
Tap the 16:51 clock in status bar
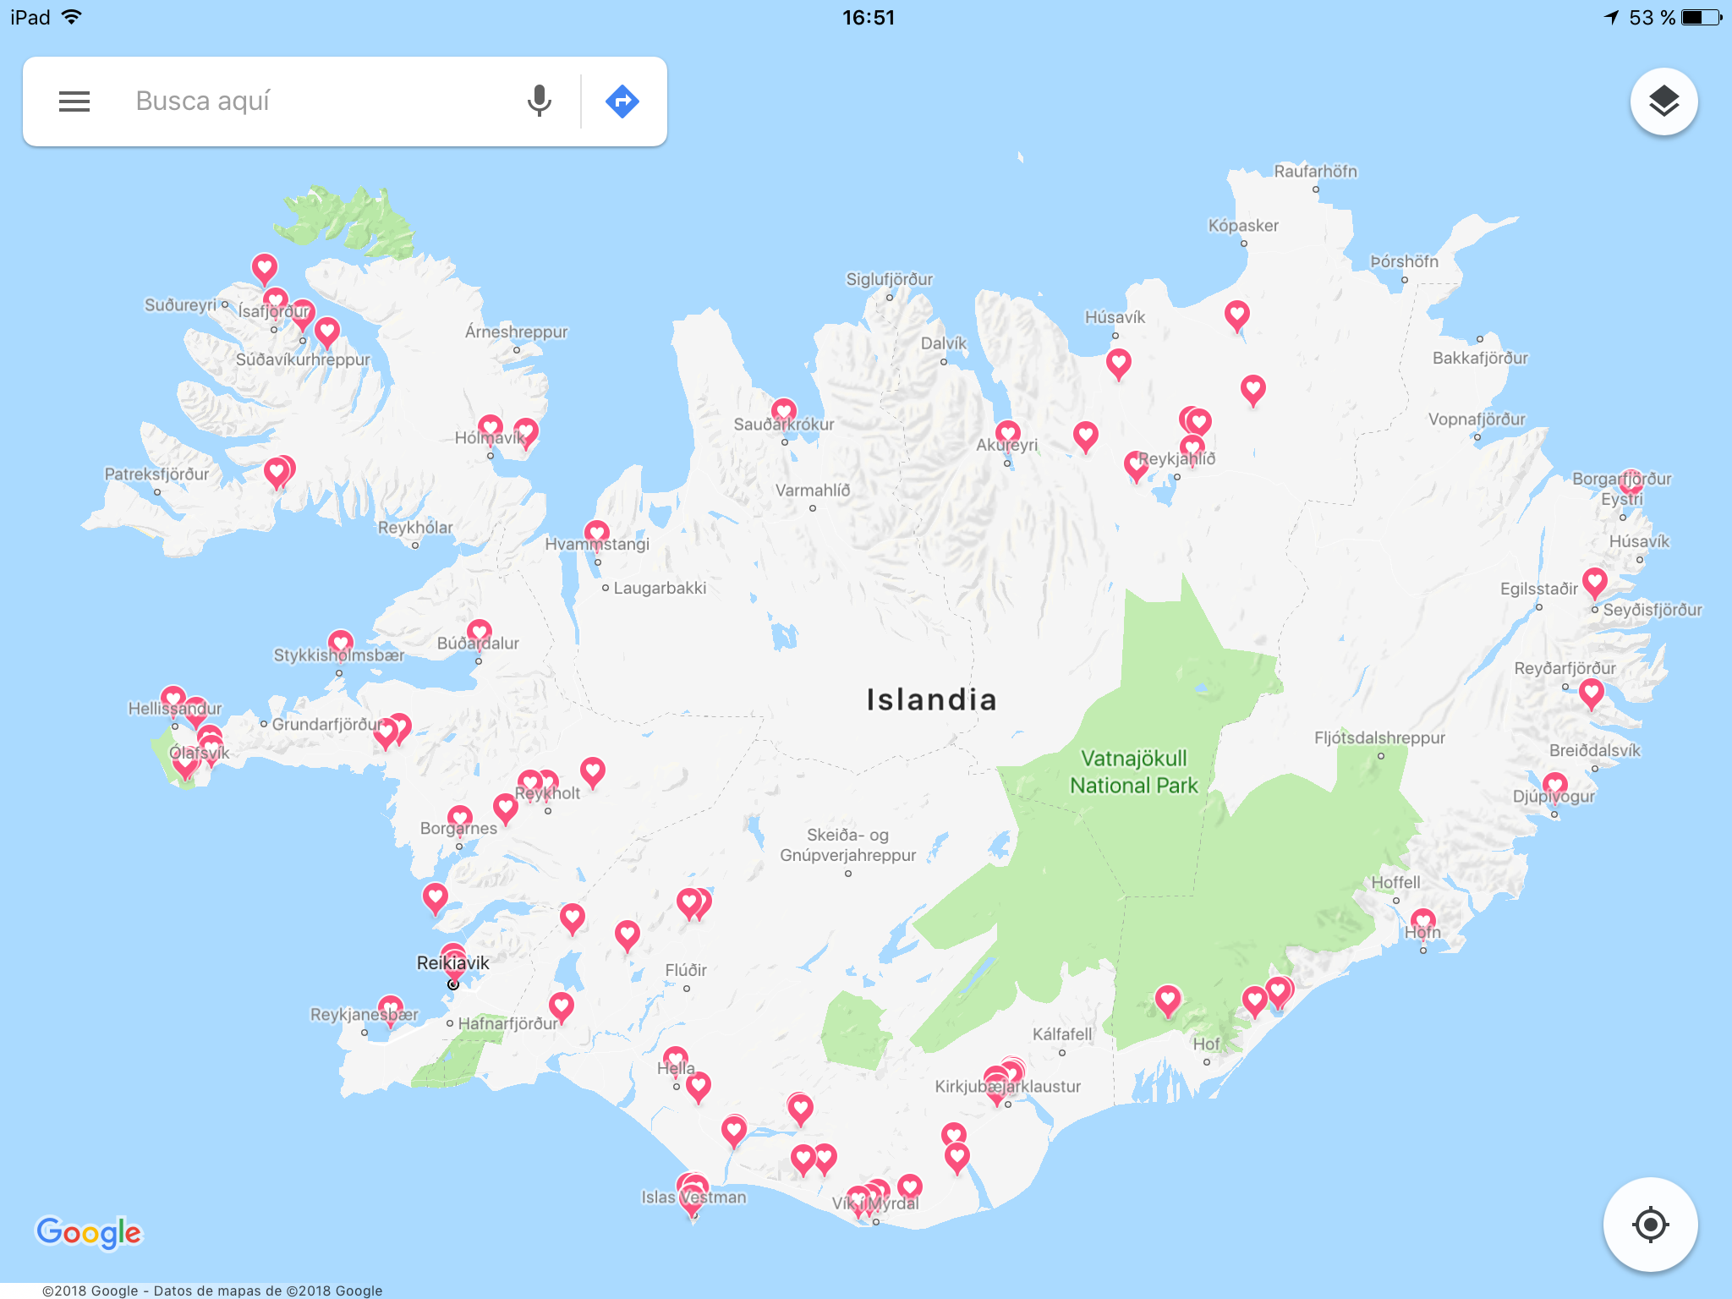point(868,18)
